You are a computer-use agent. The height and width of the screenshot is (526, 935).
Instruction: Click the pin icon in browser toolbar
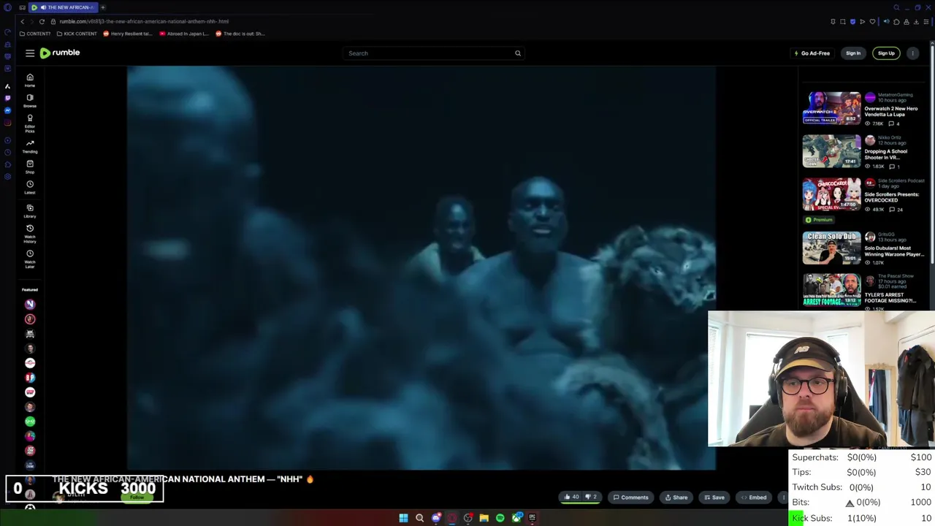point(833,22)
